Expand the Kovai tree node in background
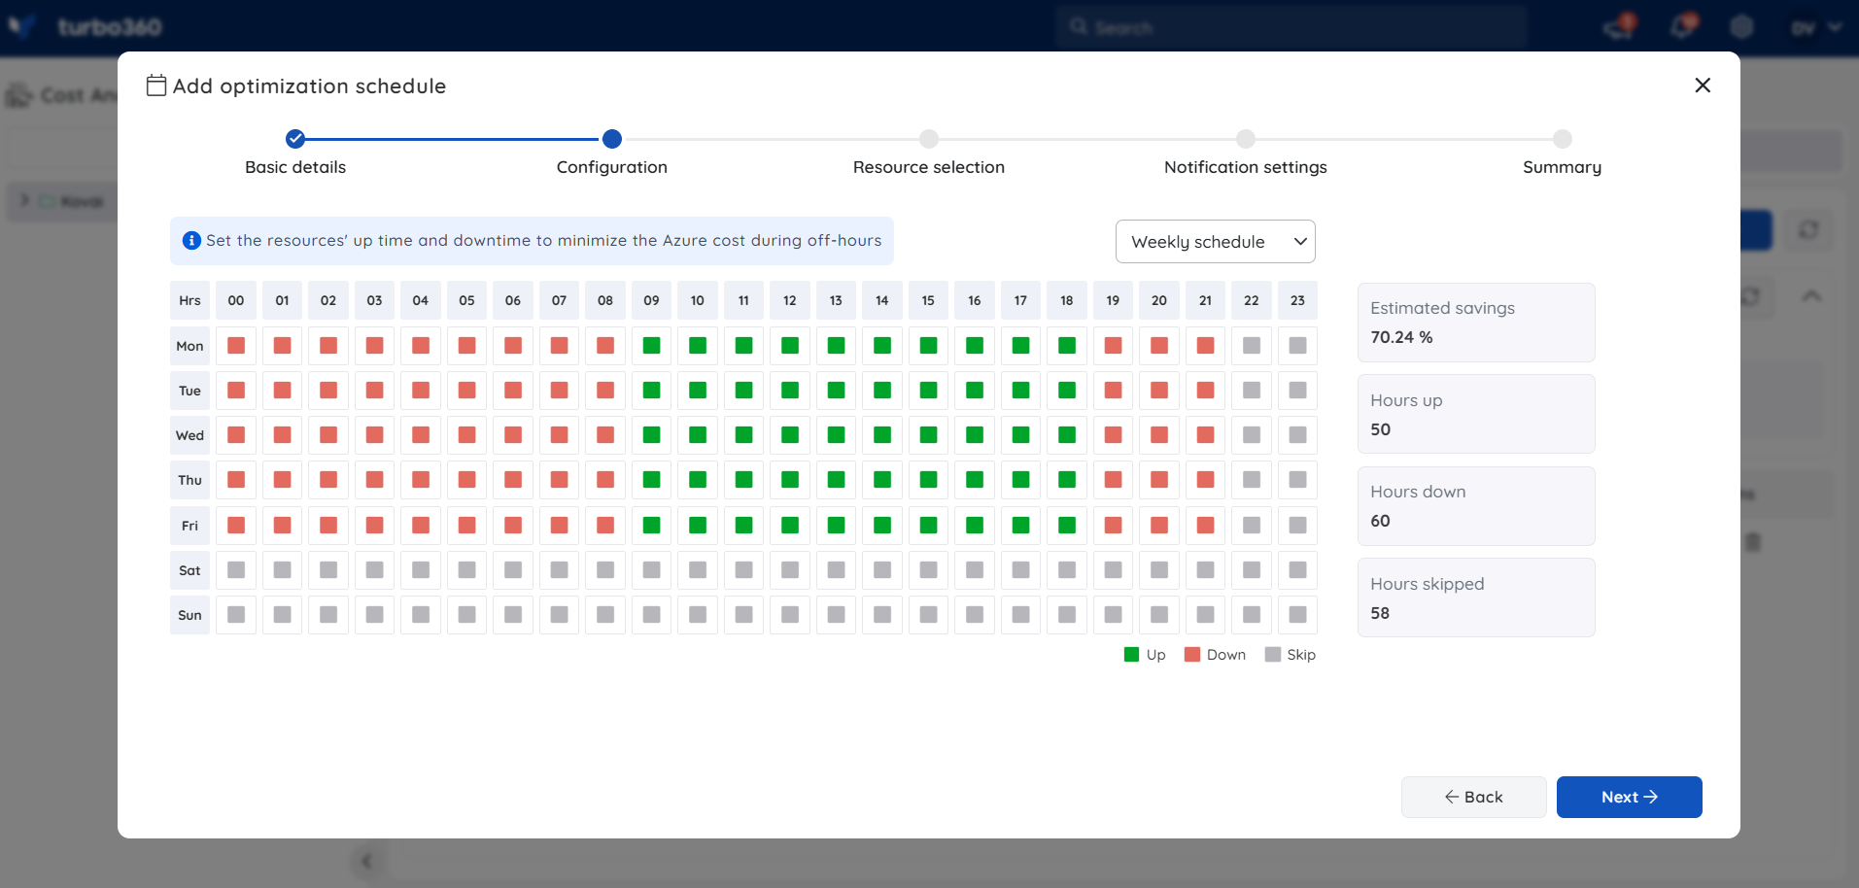1859x888 pixels. (x=25, y=200)
